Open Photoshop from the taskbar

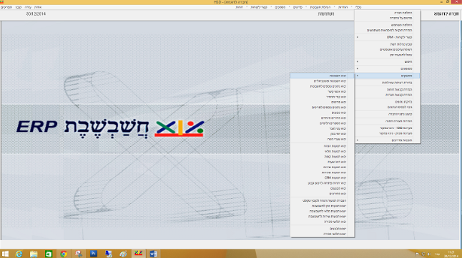(x=94, y=254)
